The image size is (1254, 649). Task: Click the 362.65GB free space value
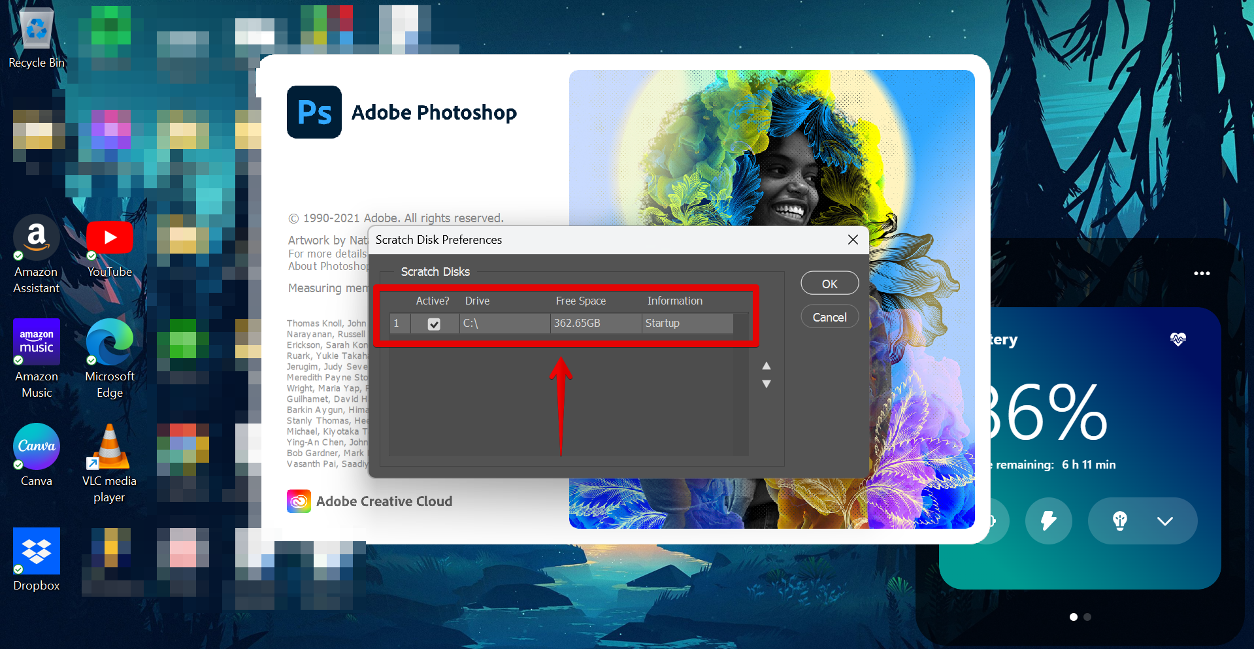577,324
